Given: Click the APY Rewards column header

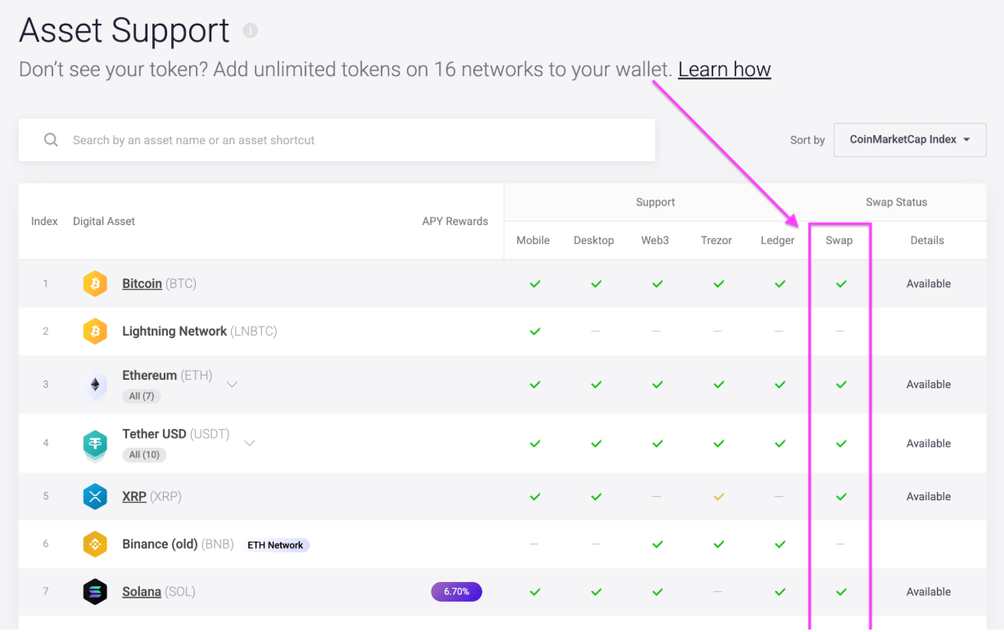Looking at the screenshot, I should click(x=455, y=222).
